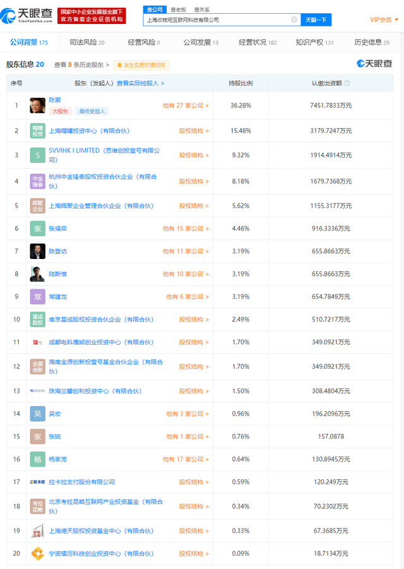The image size is (404, 569).
Task: Open 陈灏's profile photo
Action: 38,105
